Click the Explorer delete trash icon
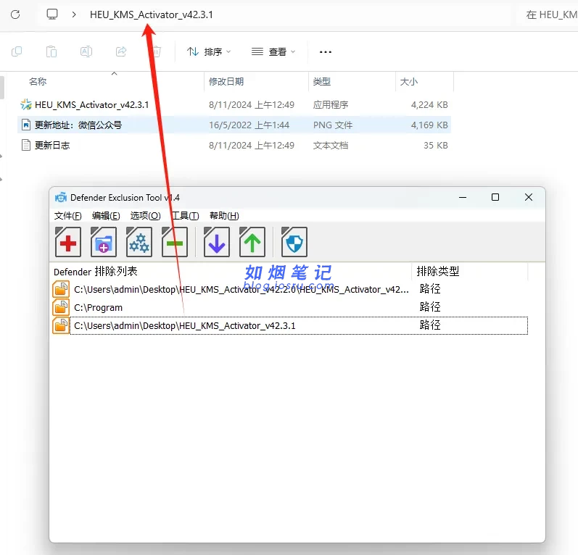 coord(157,51)
